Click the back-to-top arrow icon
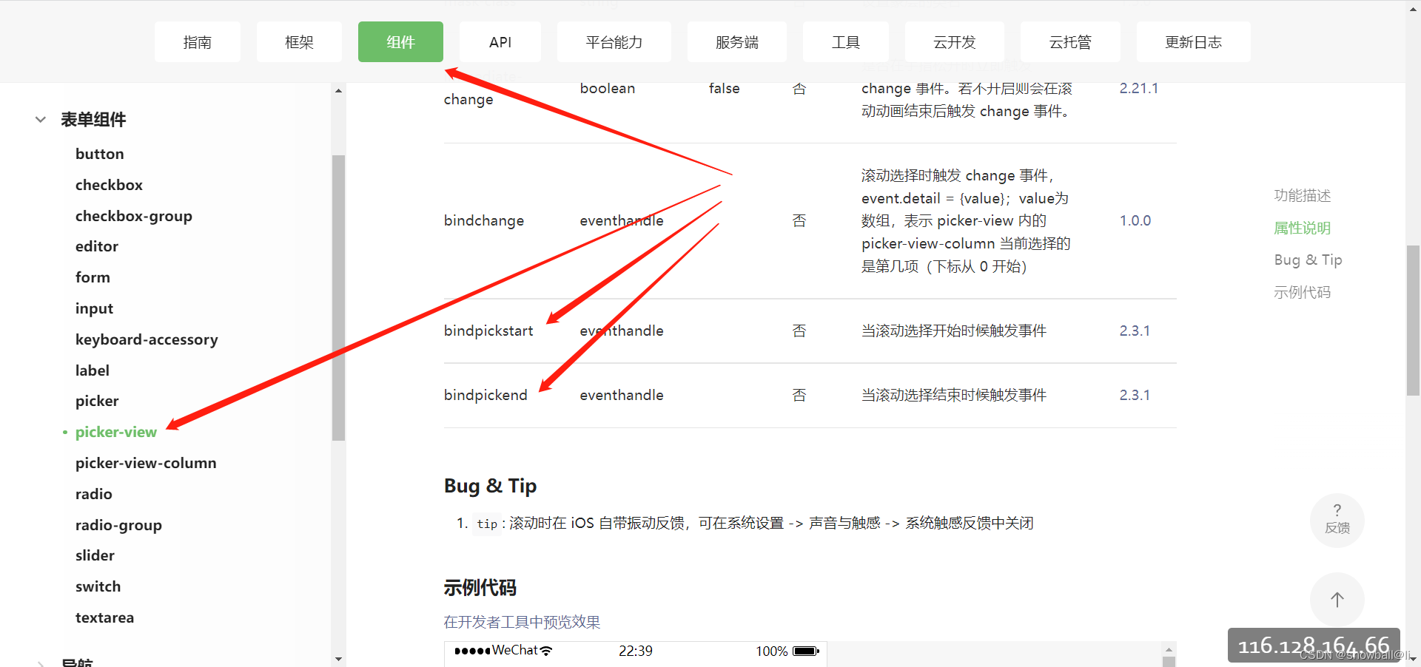Image resolution: width=1421 pixels, height=667 pixels. pyautogui.click(x=1337, y=600)
